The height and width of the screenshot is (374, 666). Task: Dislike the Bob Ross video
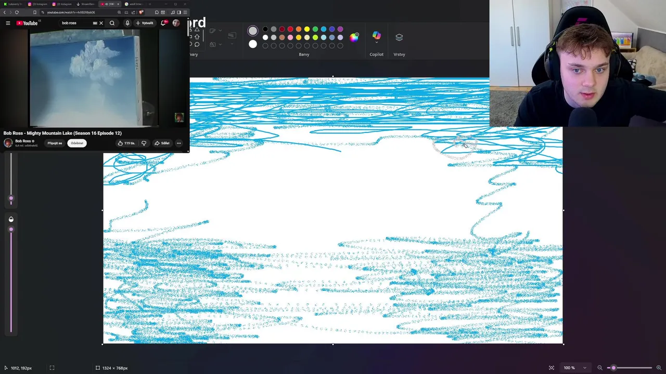click(x=144, y=143)
